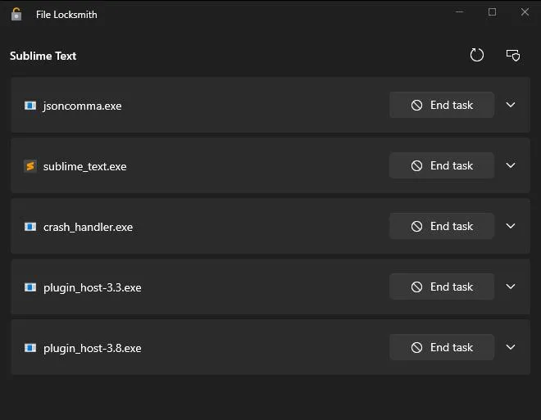Screen dimensions: 541x420
Task: Click the jsoncomma.exe process icon
Action: click(30, 106)
